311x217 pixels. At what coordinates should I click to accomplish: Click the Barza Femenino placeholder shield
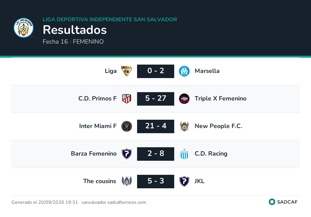click(126, 154)
